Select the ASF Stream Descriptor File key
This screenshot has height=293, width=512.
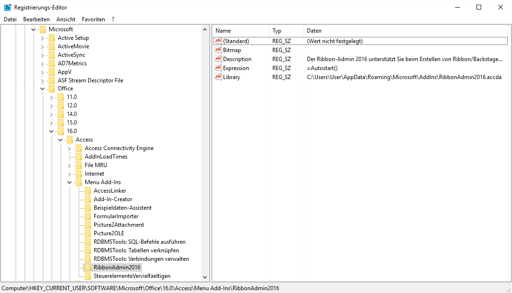[90, 80]
